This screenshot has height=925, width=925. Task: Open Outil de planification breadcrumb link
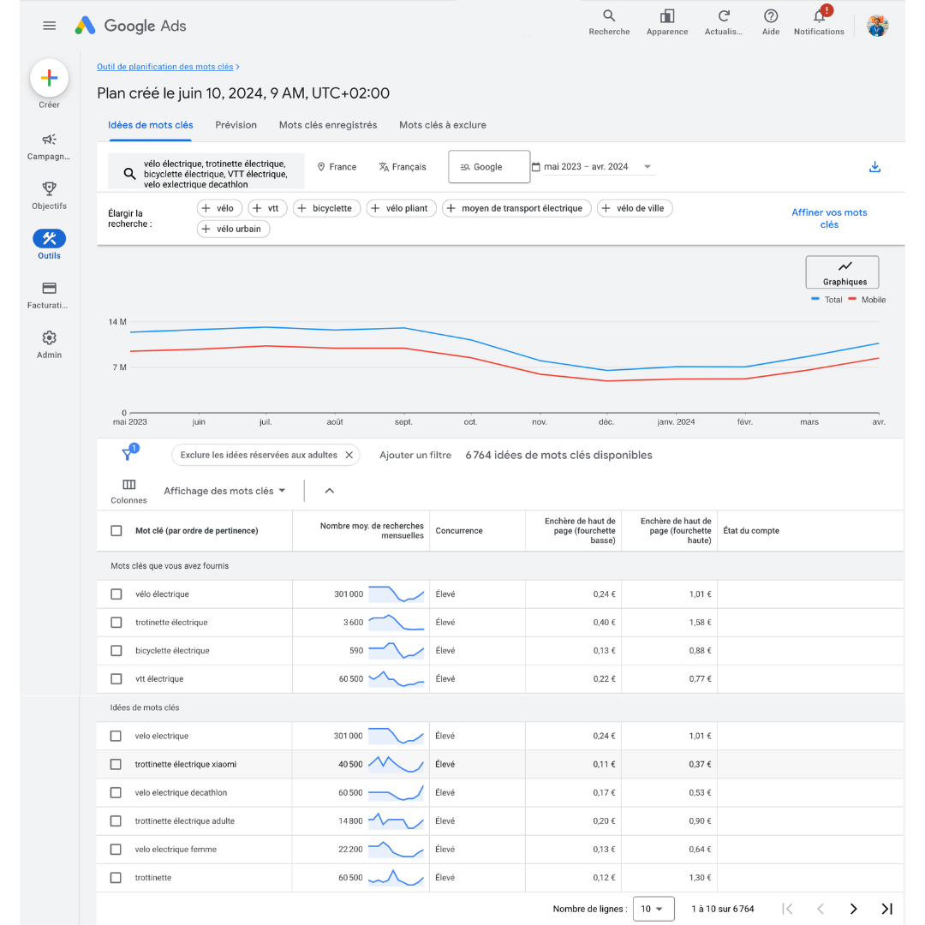pos(165,67)
